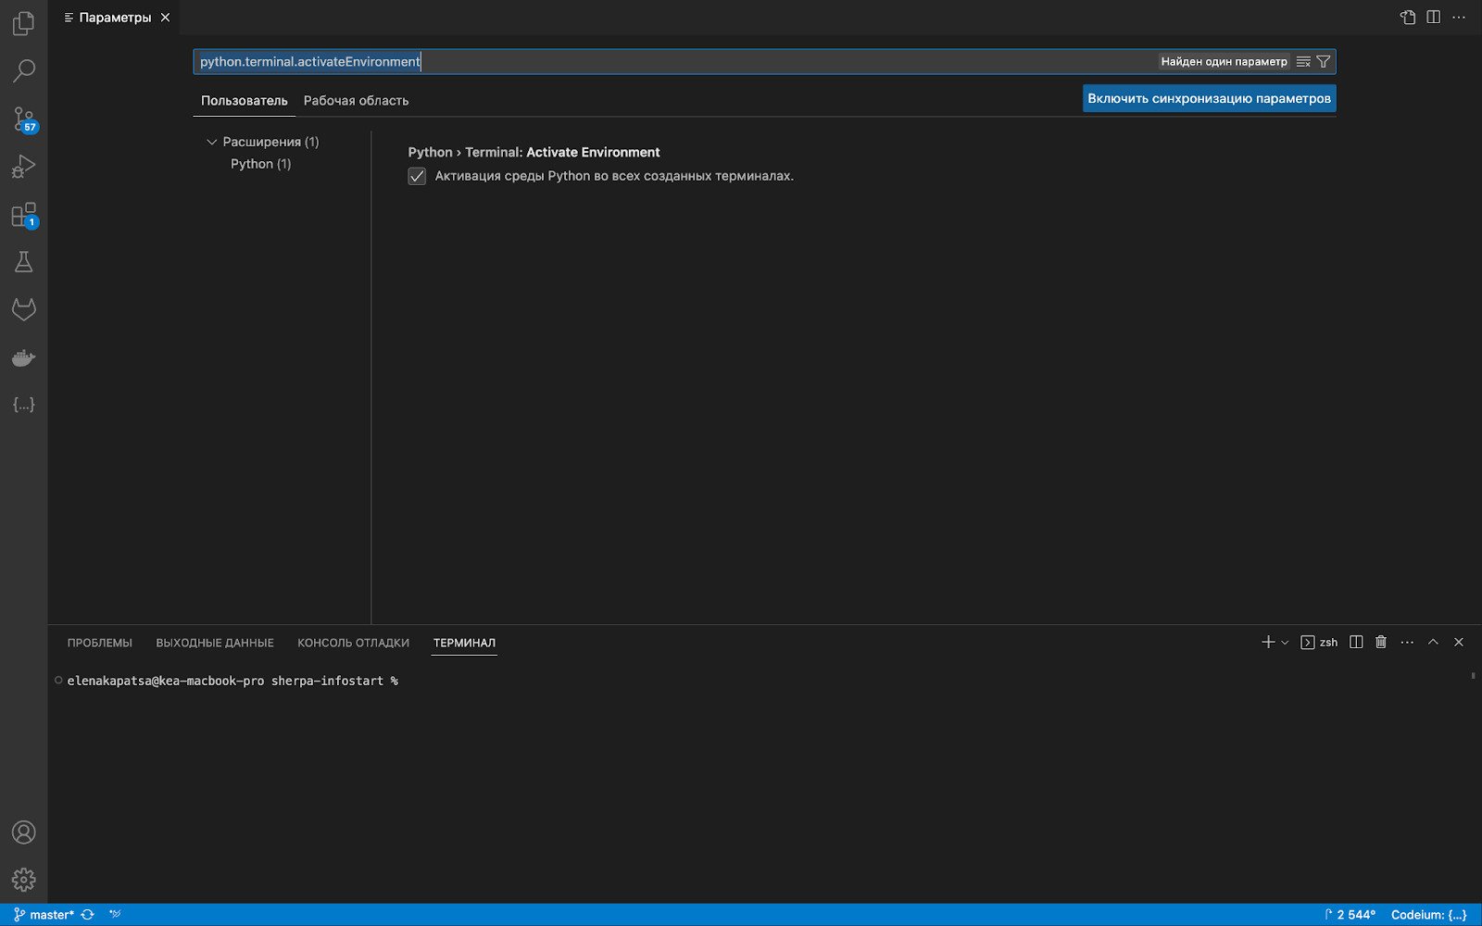
Task: Open the Docker whale view
Action: (x=23, y=357)
